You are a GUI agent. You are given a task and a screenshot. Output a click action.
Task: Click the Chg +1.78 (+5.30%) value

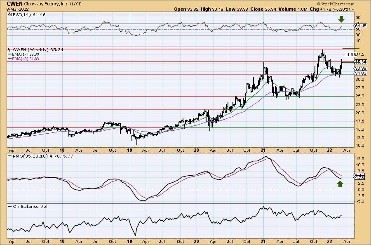click(x=330, y=9)
